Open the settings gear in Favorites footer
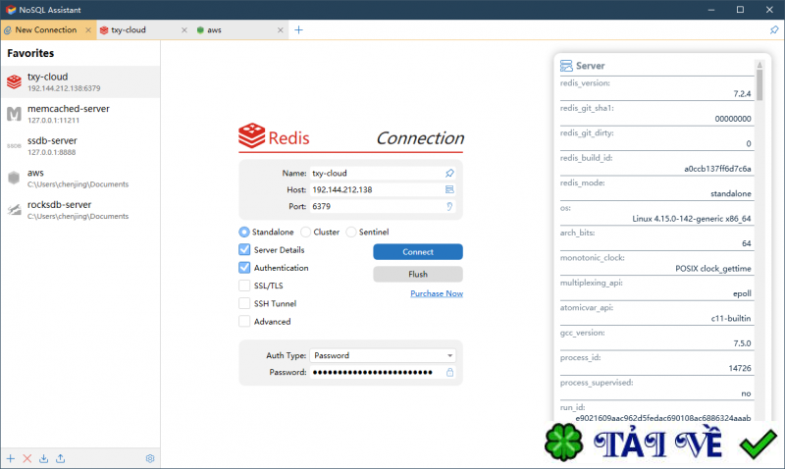Image resolution: width=785 pixels, height=469 pixels. click(150, 458)
